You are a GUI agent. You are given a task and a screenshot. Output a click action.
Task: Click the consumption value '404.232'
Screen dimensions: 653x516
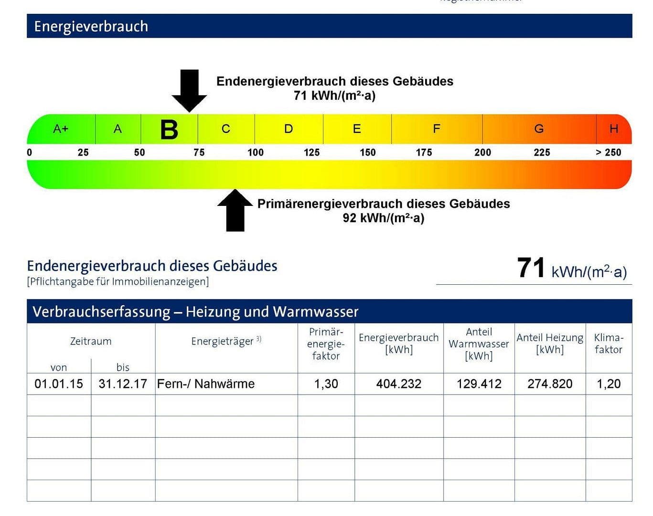[399, 384]
